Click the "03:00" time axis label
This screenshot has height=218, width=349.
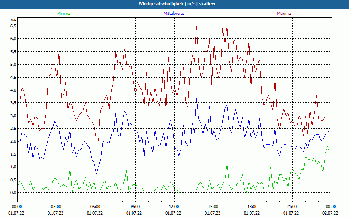57,207
